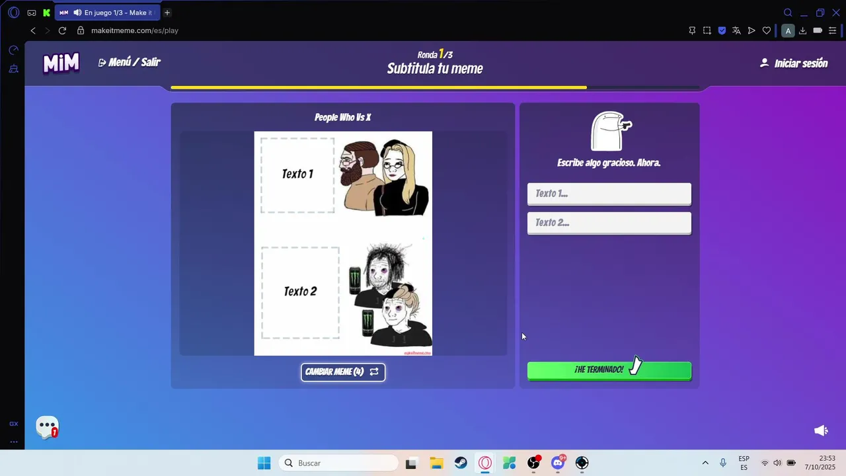Click the MiM logo

point(61,63)
